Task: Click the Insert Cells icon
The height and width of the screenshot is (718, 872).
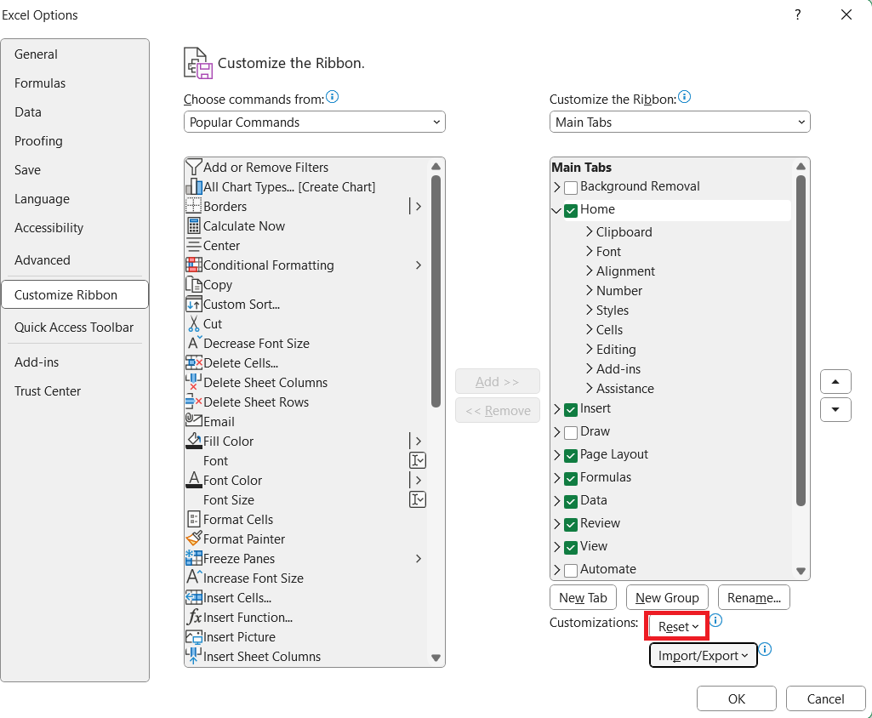Action: pyautogui.click(x=193, y=597)
